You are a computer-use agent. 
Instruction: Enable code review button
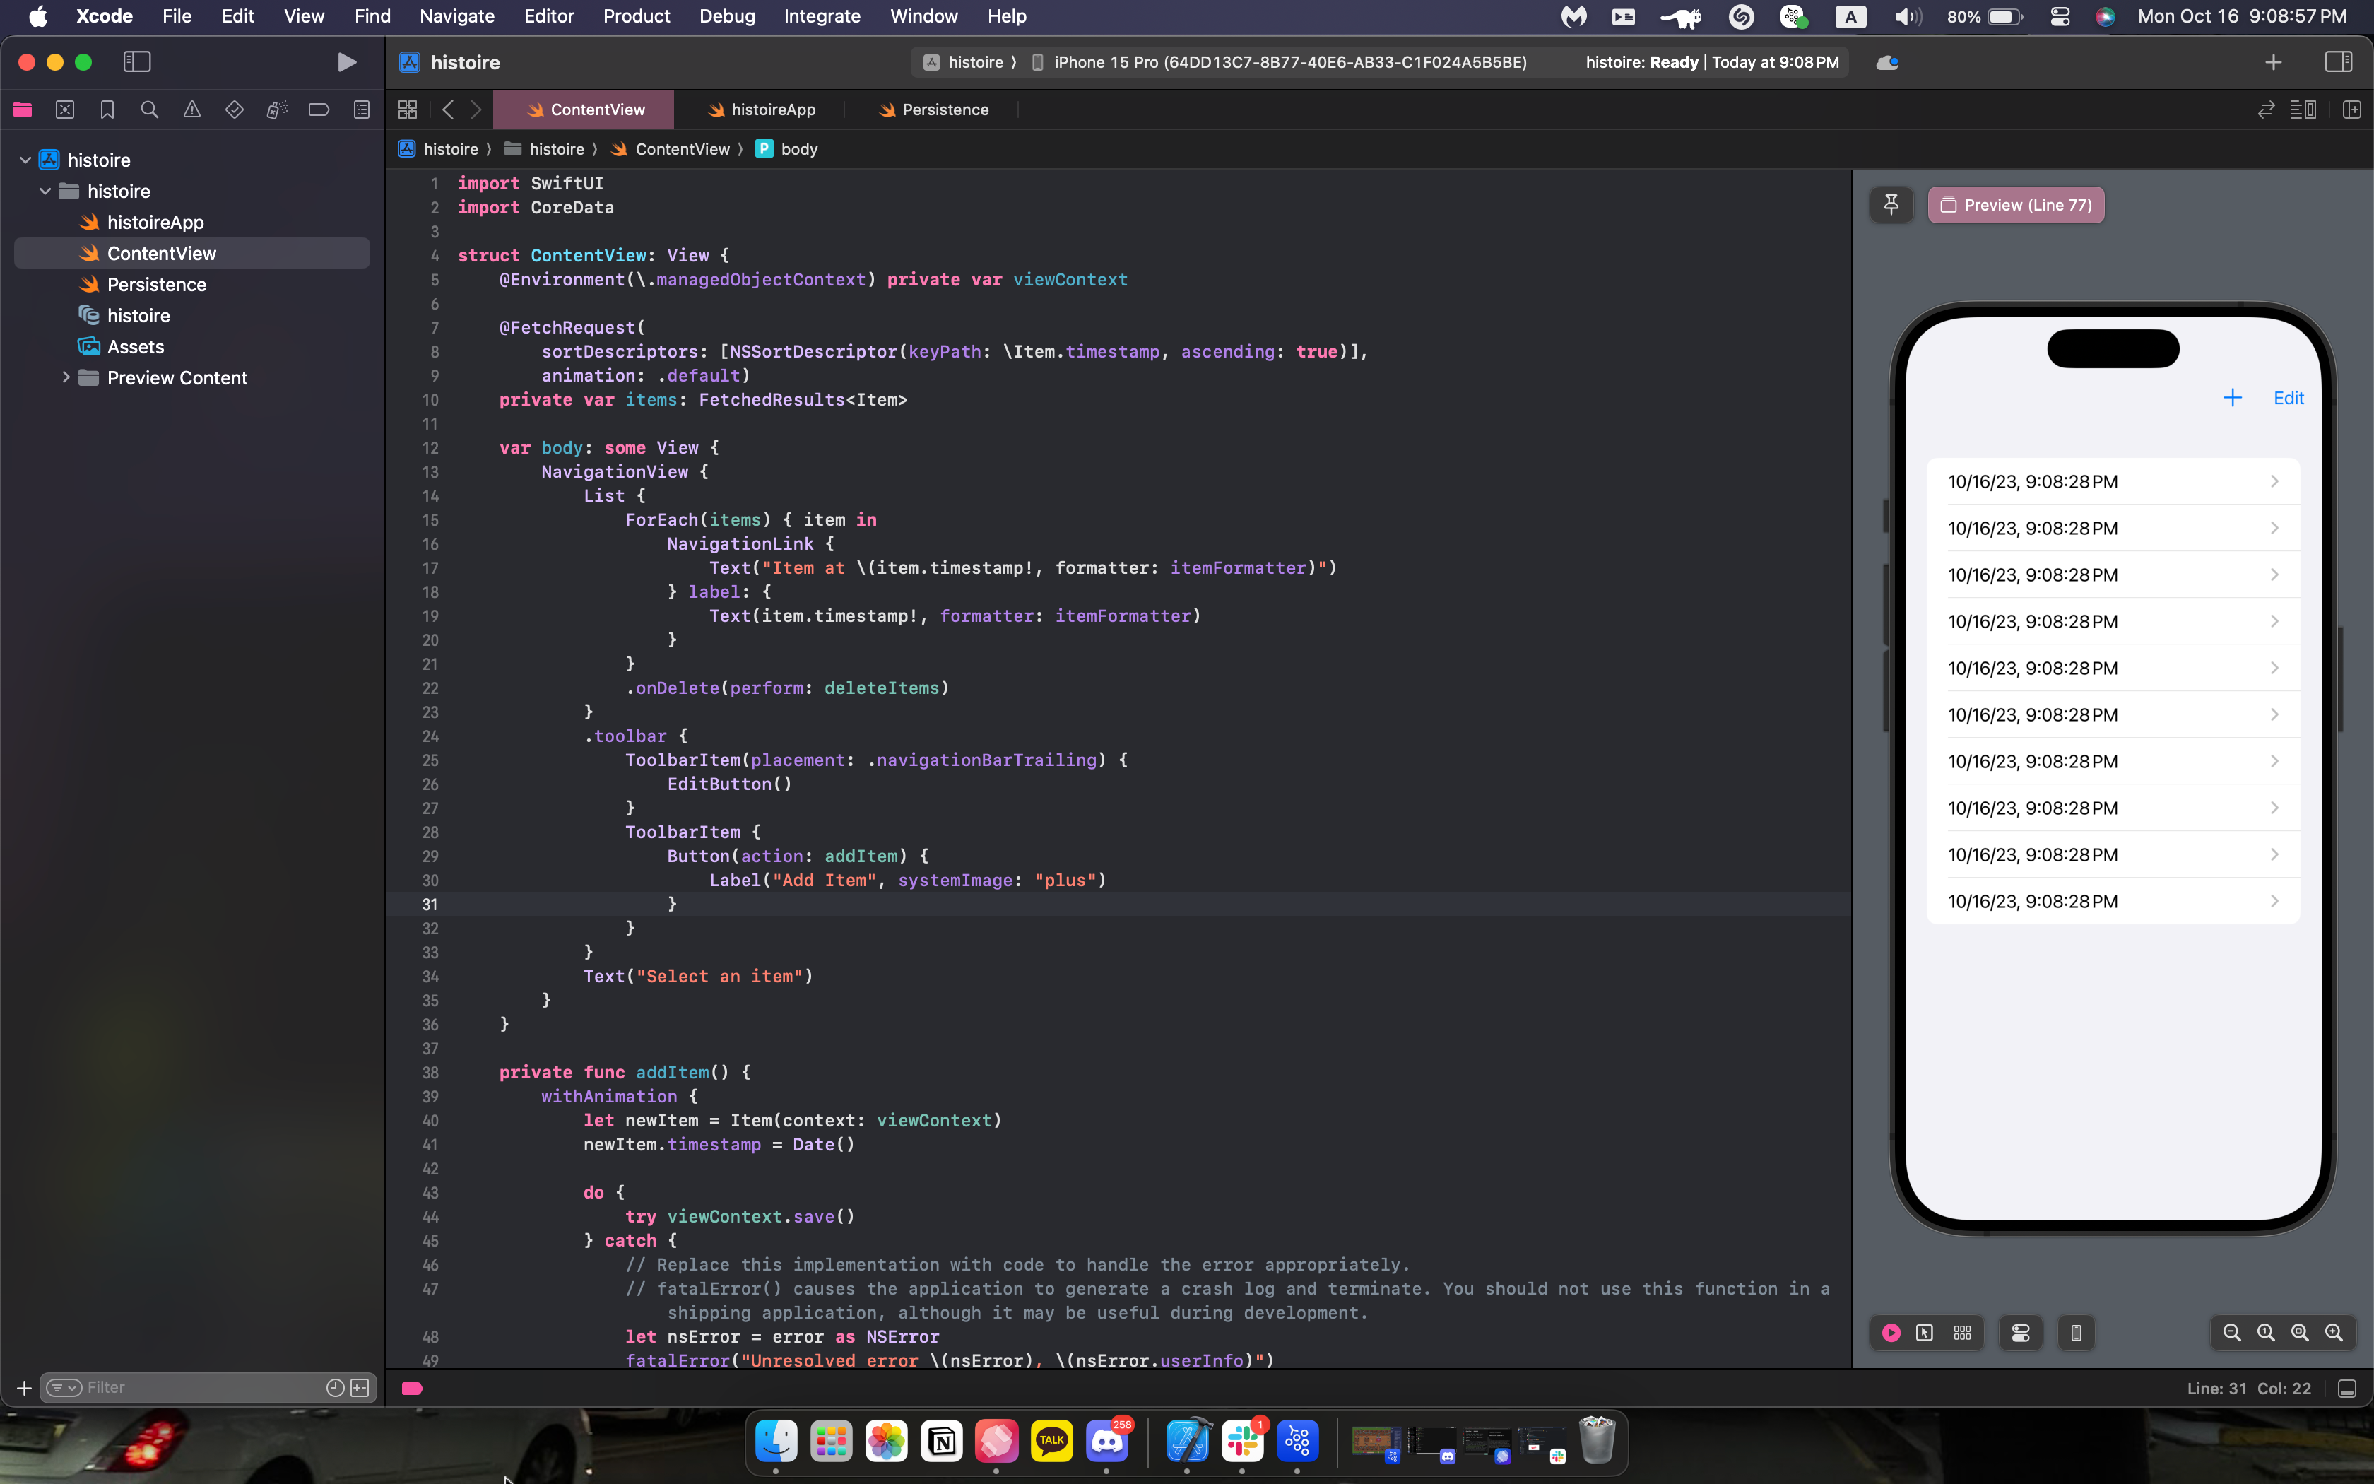(2266, 110)
